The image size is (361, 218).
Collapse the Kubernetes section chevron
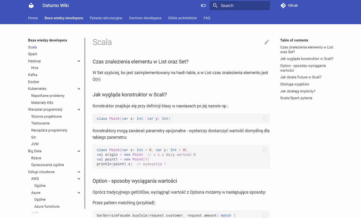[x=79, y=89]
